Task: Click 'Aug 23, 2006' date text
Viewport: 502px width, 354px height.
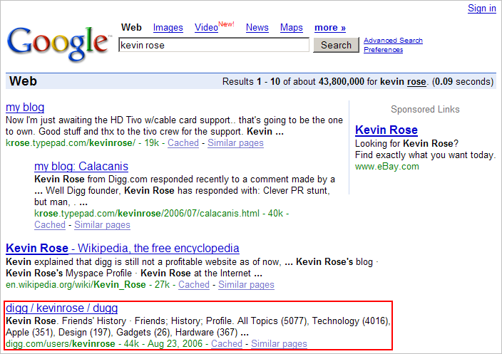Action: point(175,344)
